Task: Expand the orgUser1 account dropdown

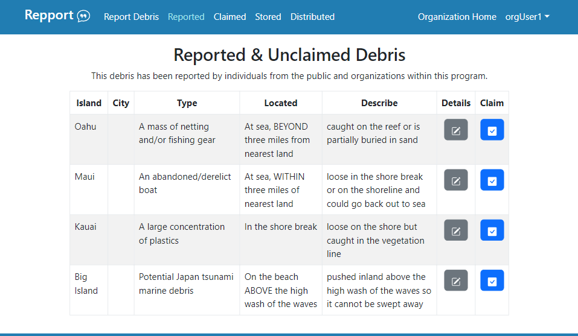Action: [x=527, y=17]
